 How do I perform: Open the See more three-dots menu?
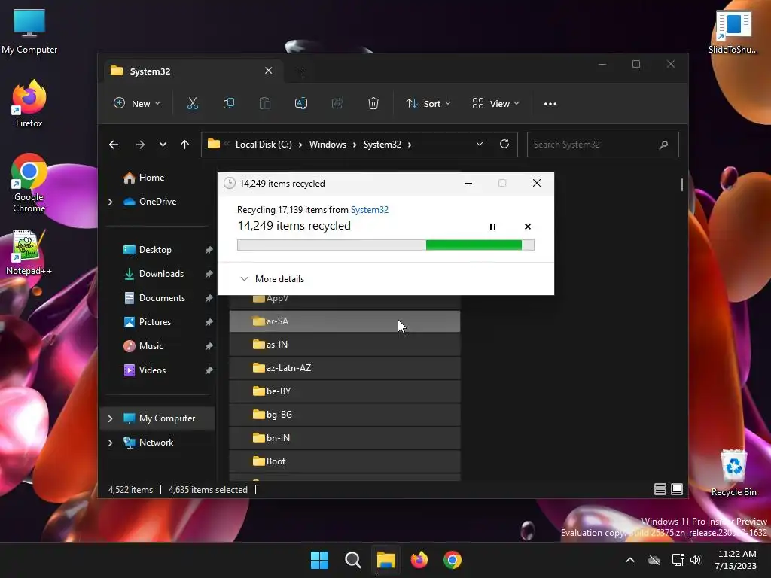click(x=550, y=104)
